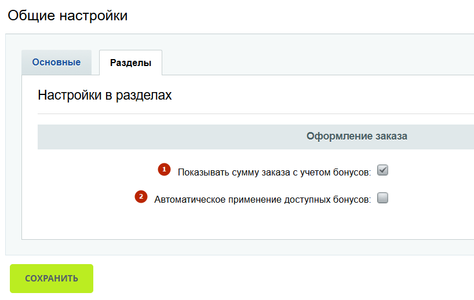
Task: Activate the currently open 'Разделы' tab label
Action: 130,63
